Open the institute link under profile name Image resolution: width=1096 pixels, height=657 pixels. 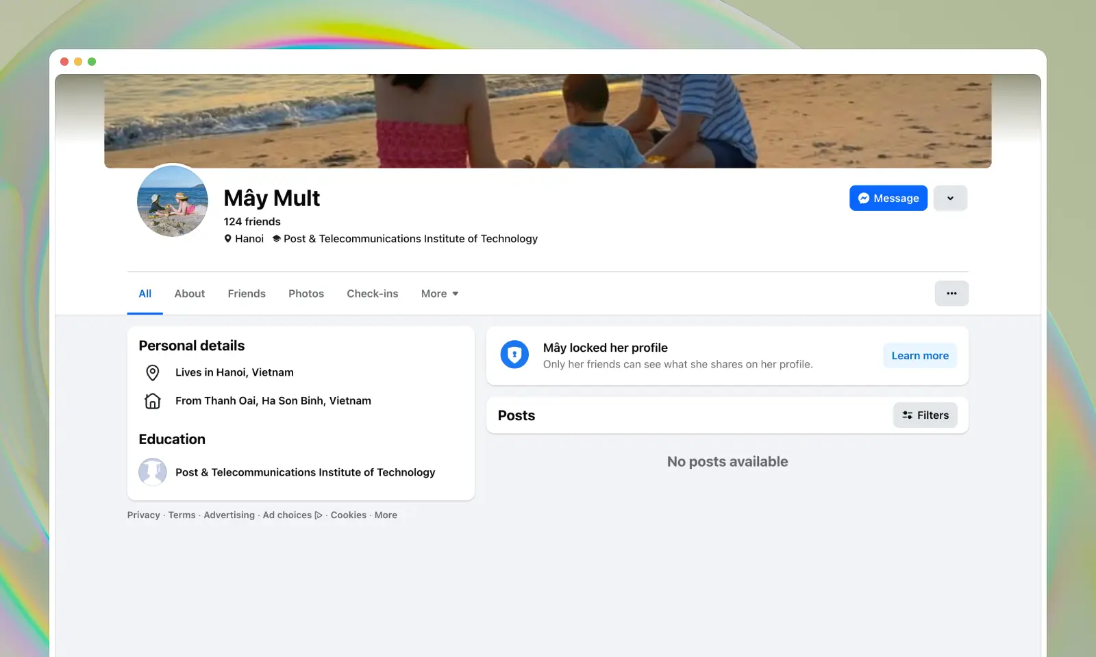pos(410,239)
